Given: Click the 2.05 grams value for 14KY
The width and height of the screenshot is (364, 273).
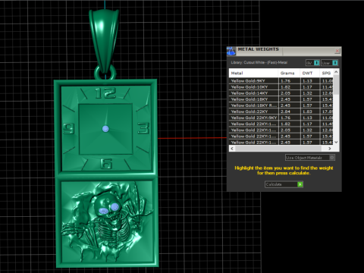Looking at the screenshot, I should [x=285, y=93].
